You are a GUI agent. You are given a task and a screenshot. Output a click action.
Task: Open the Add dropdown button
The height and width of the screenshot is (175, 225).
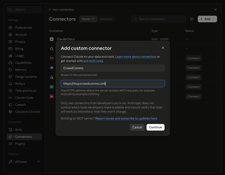(x=207, y=19)
